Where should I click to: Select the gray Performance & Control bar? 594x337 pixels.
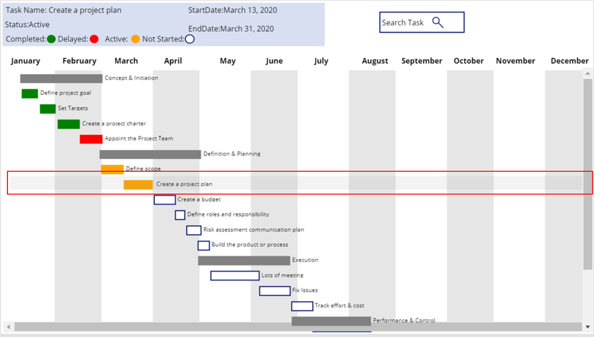(x=331, y=321)
